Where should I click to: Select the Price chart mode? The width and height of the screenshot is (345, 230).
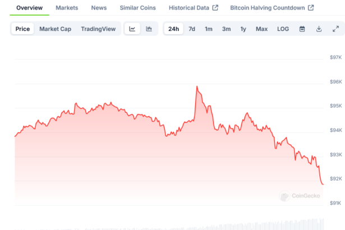[x=23, y=29]
